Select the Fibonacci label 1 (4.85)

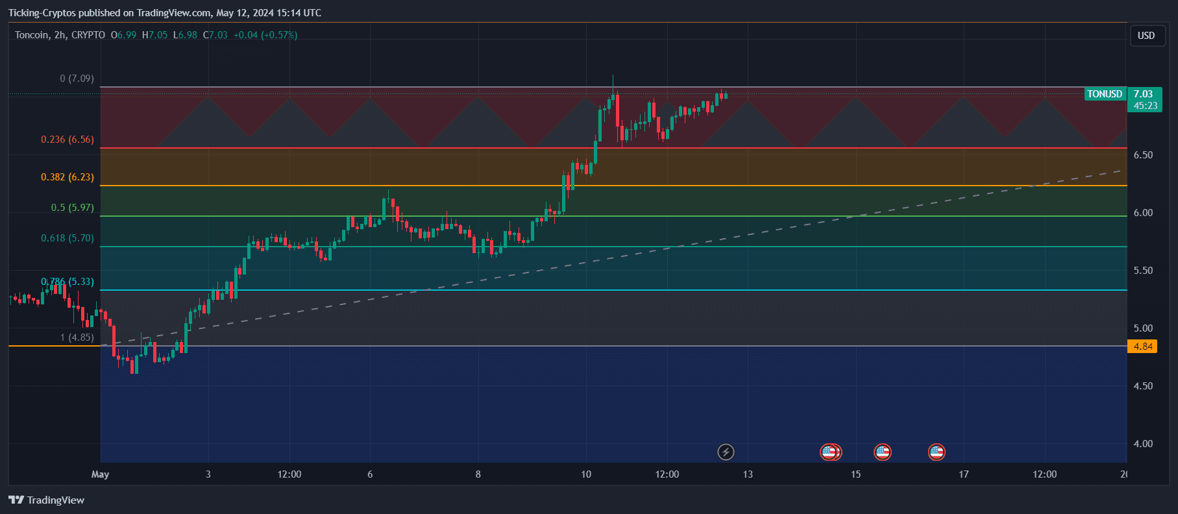click(77, 337)
